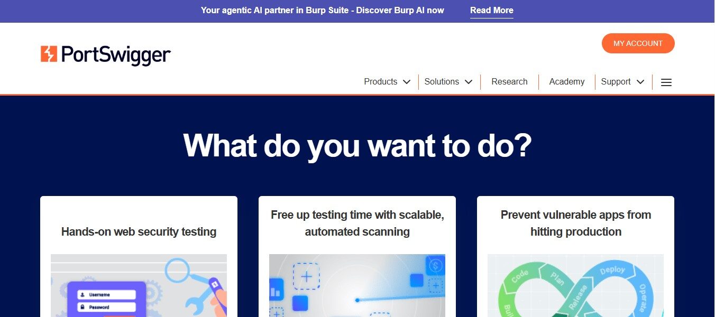Expand the Solutions dropdown
The height and width of the screenshot is (317, 715).
pos(442,82)
